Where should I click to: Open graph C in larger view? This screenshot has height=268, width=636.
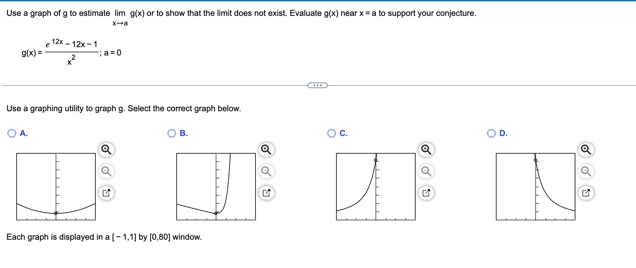426,193
